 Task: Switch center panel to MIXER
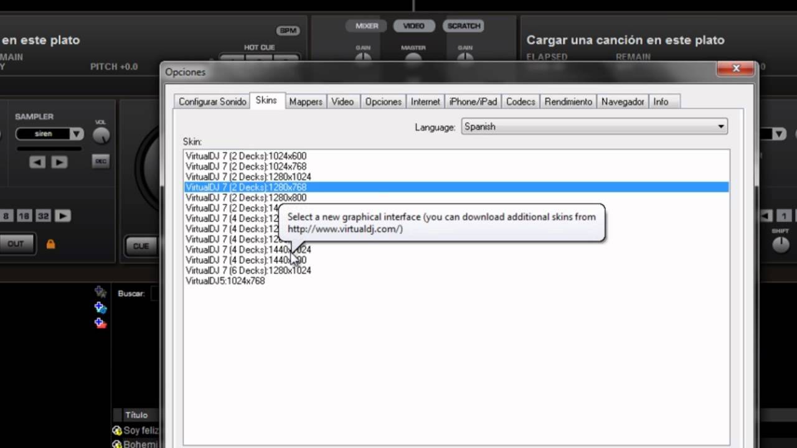click(367, 26)
